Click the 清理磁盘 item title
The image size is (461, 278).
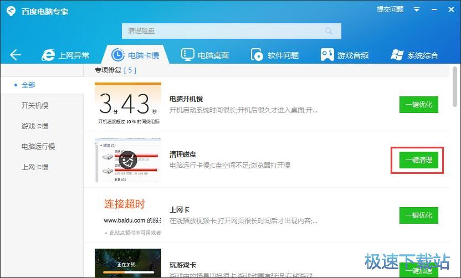click(x=183, y=155)
